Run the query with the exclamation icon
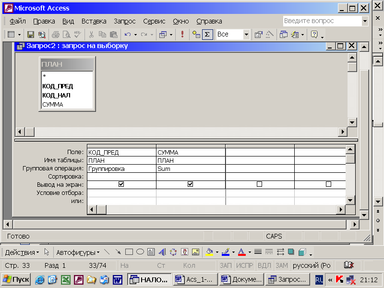The image size is (384, 288). pyautogui.click(x=182, y=34)
